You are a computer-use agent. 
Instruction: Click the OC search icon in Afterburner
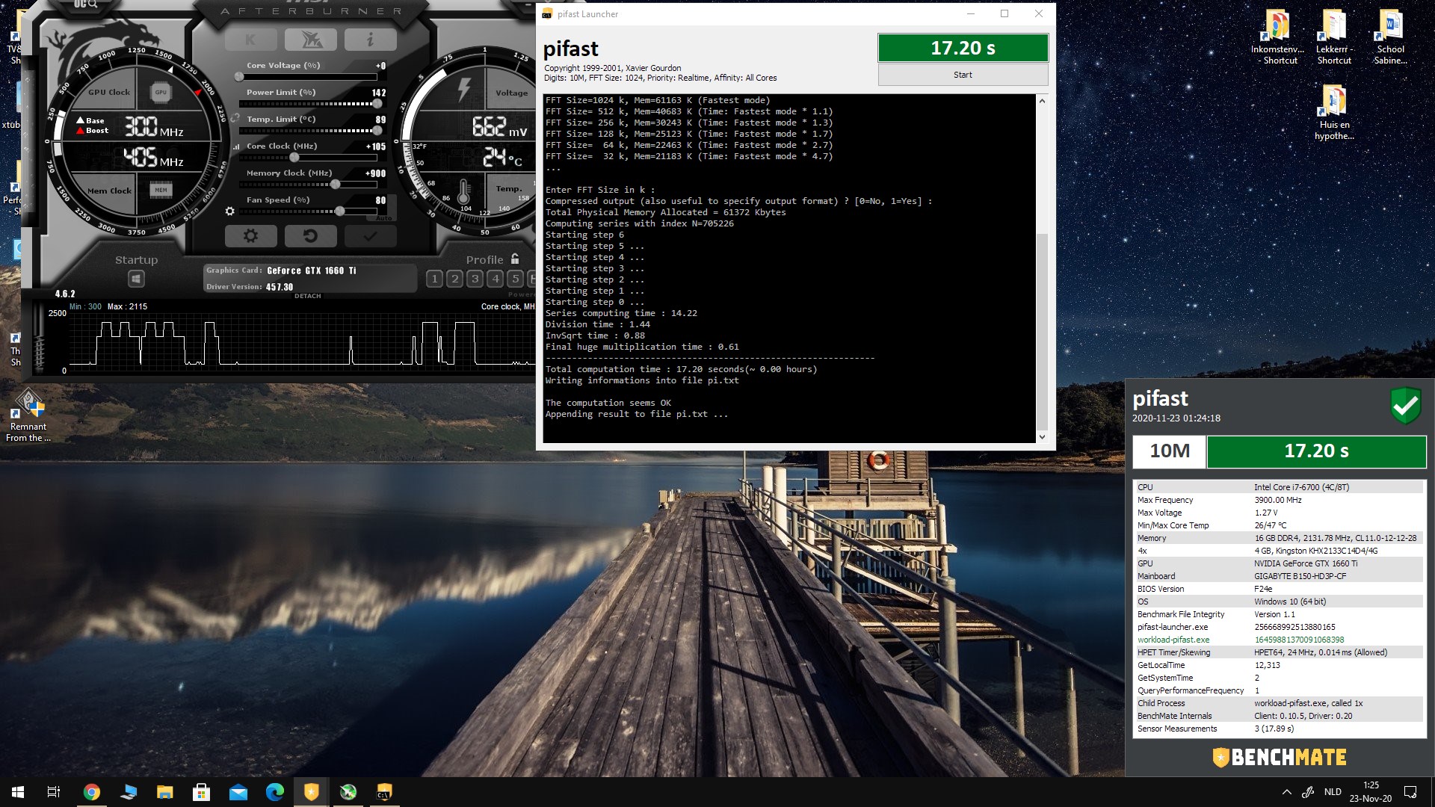coord(86,4)
